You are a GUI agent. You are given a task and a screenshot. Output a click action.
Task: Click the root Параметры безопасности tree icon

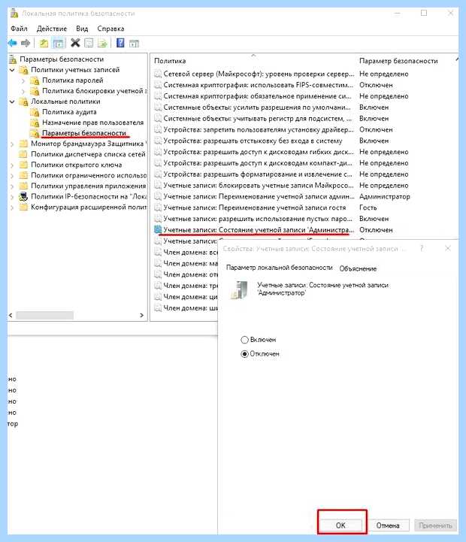(13, 59)
